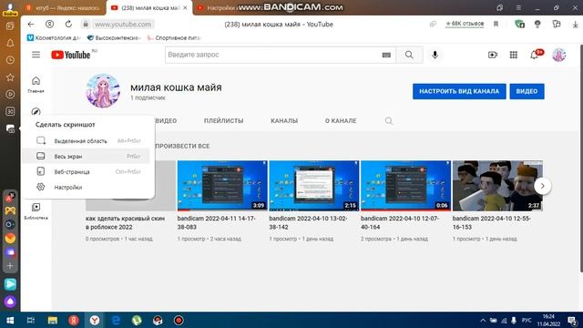
Task: Click the blue ВИДЕО button
Action: click(527, 91)
